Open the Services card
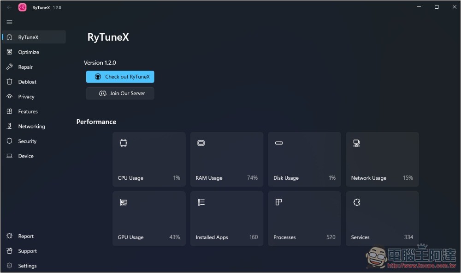 [382, 218]
